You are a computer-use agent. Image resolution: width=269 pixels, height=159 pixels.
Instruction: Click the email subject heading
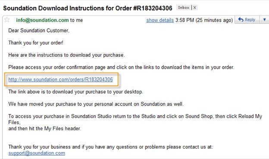(88, 8)
